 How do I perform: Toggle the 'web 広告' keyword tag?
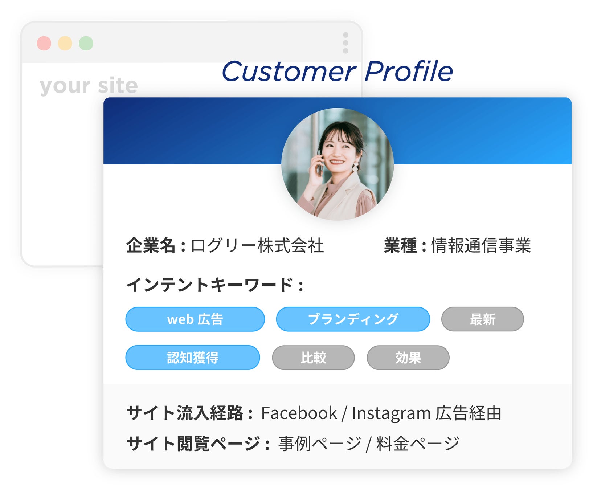click(195, 319)
